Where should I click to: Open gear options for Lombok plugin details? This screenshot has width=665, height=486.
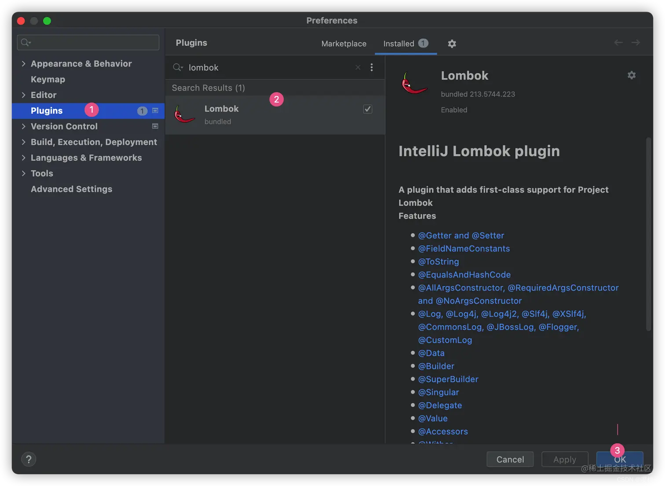[x=632, y=75]
